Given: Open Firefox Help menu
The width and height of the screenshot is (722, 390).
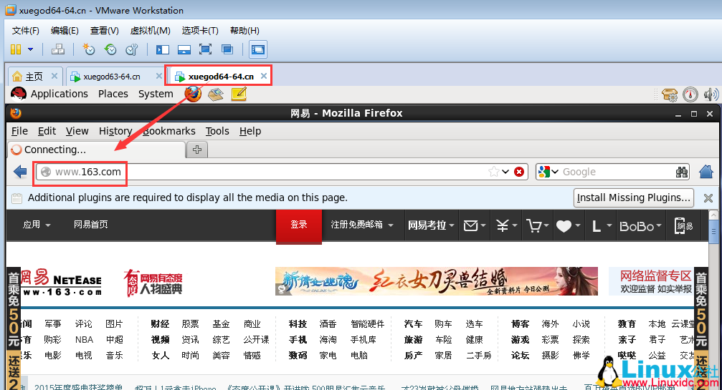Looking at the screenshot, I should pos(250,131).
